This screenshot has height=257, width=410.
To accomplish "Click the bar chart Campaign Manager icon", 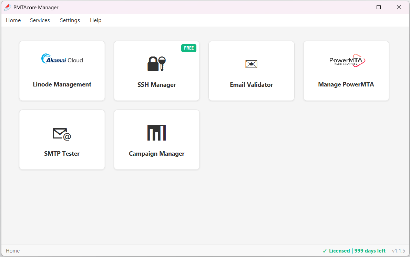I will [x=156, y=133].
